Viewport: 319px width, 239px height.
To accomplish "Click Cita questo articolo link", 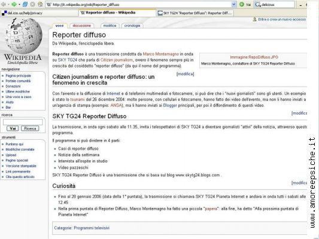I will 20,177.
